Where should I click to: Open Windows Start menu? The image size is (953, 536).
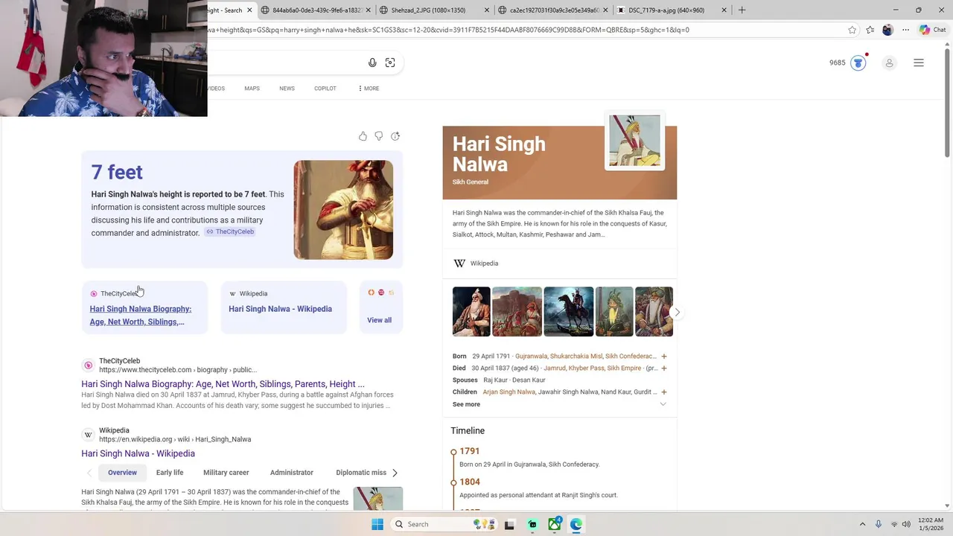coord(377,524)
